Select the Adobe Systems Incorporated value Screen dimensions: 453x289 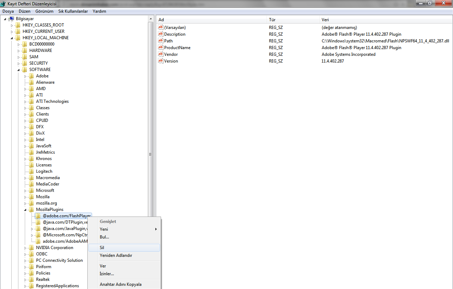click(x=349, y=54)
